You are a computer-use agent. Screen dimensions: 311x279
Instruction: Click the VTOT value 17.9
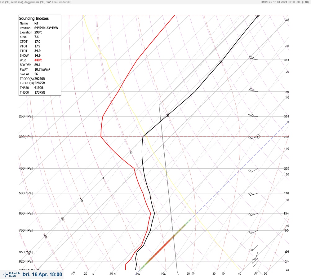pos(37,46)
